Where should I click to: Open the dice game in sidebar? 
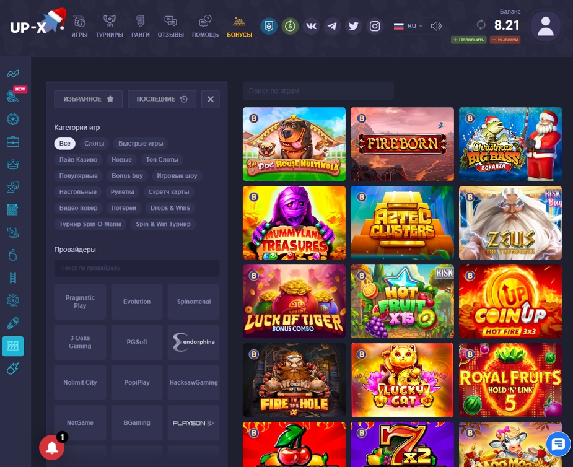click(13, 187)
